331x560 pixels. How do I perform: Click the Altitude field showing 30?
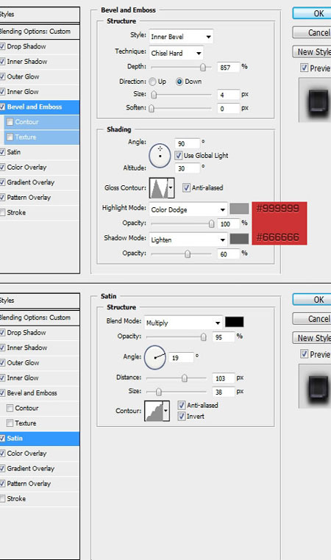click(x=187, y=168)
